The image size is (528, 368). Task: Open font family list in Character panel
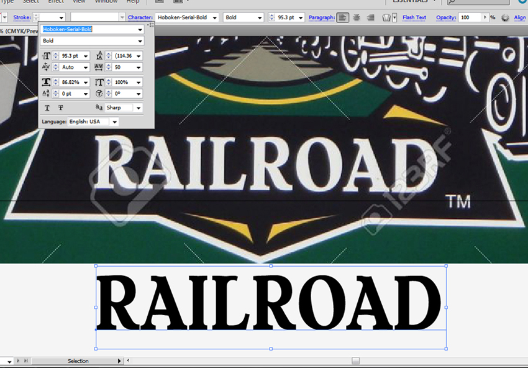[140, 30]
